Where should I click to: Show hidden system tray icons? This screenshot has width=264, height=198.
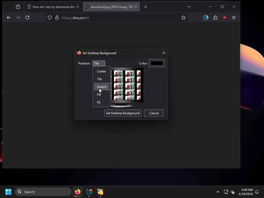pos(218,192)
